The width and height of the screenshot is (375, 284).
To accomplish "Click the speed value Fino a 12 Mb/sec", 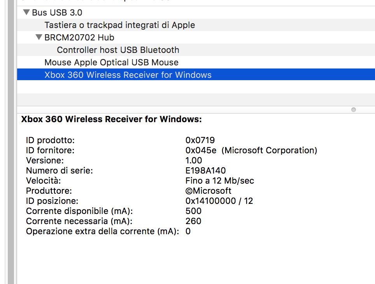I will (x=219, y=181).
